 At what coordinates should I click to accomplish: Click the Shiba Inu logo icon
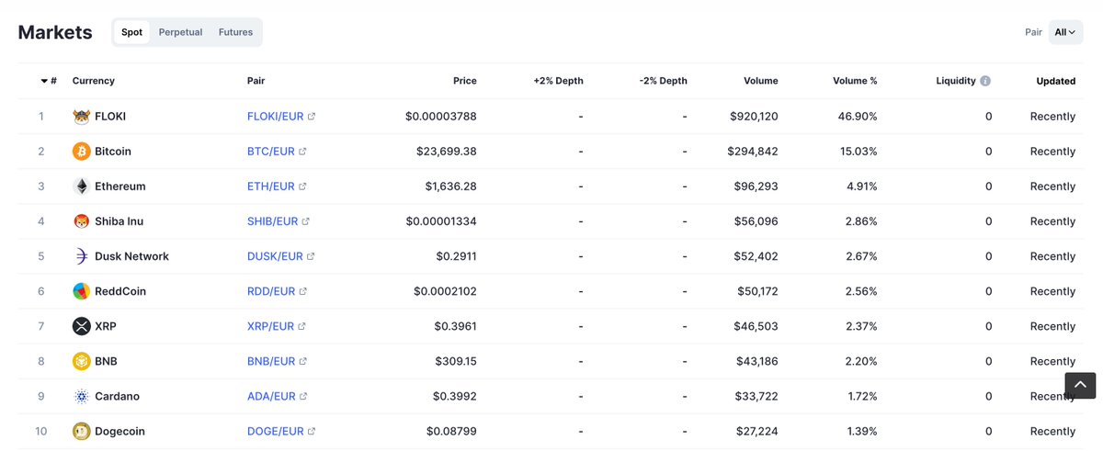[x=82, y=221]
